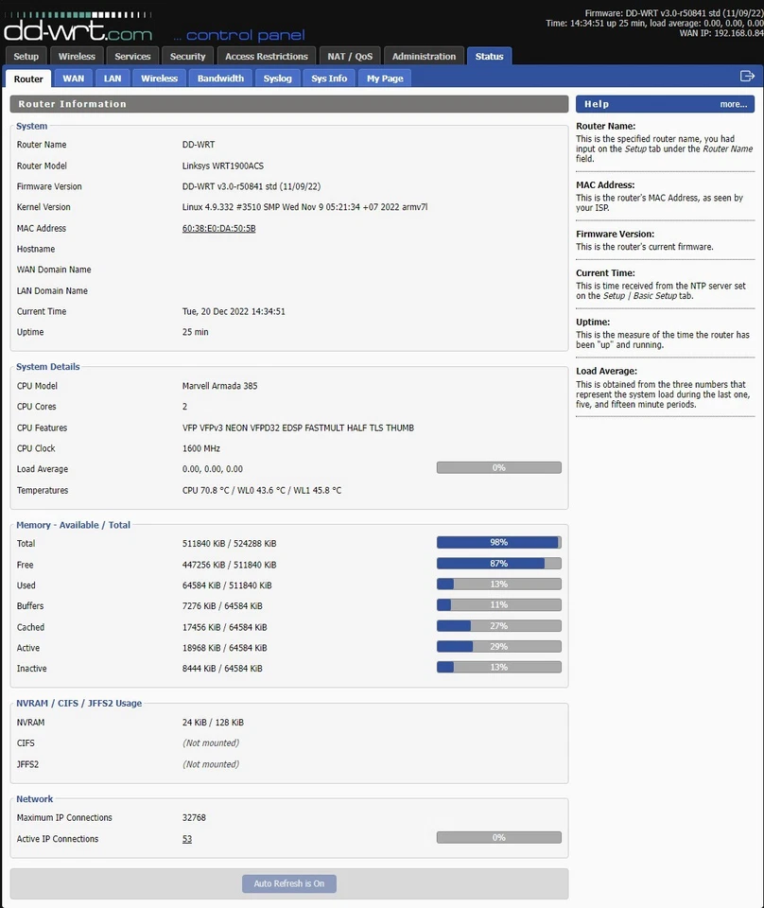Screen dimensions: 764x908
Task: Open the Services tab
Action: point(132,56)
